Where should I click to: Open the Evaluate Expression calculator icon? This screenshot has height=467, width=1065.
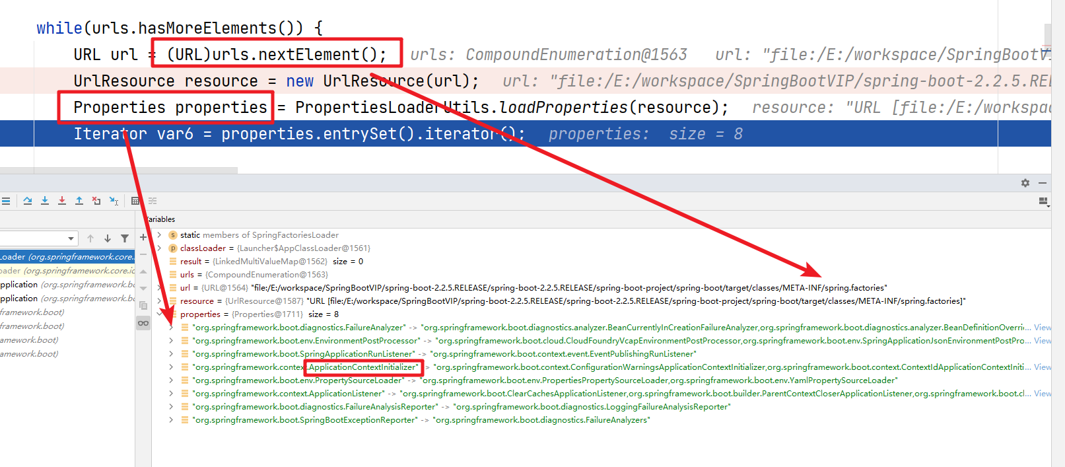point(135,201)
